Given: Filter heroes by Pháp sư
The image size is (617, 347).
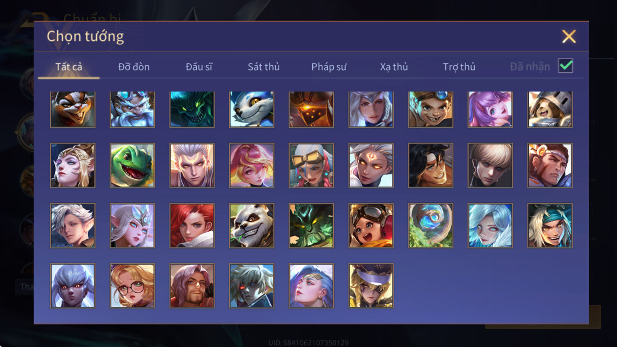Looking at the screenshot, I should tap(329, 67).
